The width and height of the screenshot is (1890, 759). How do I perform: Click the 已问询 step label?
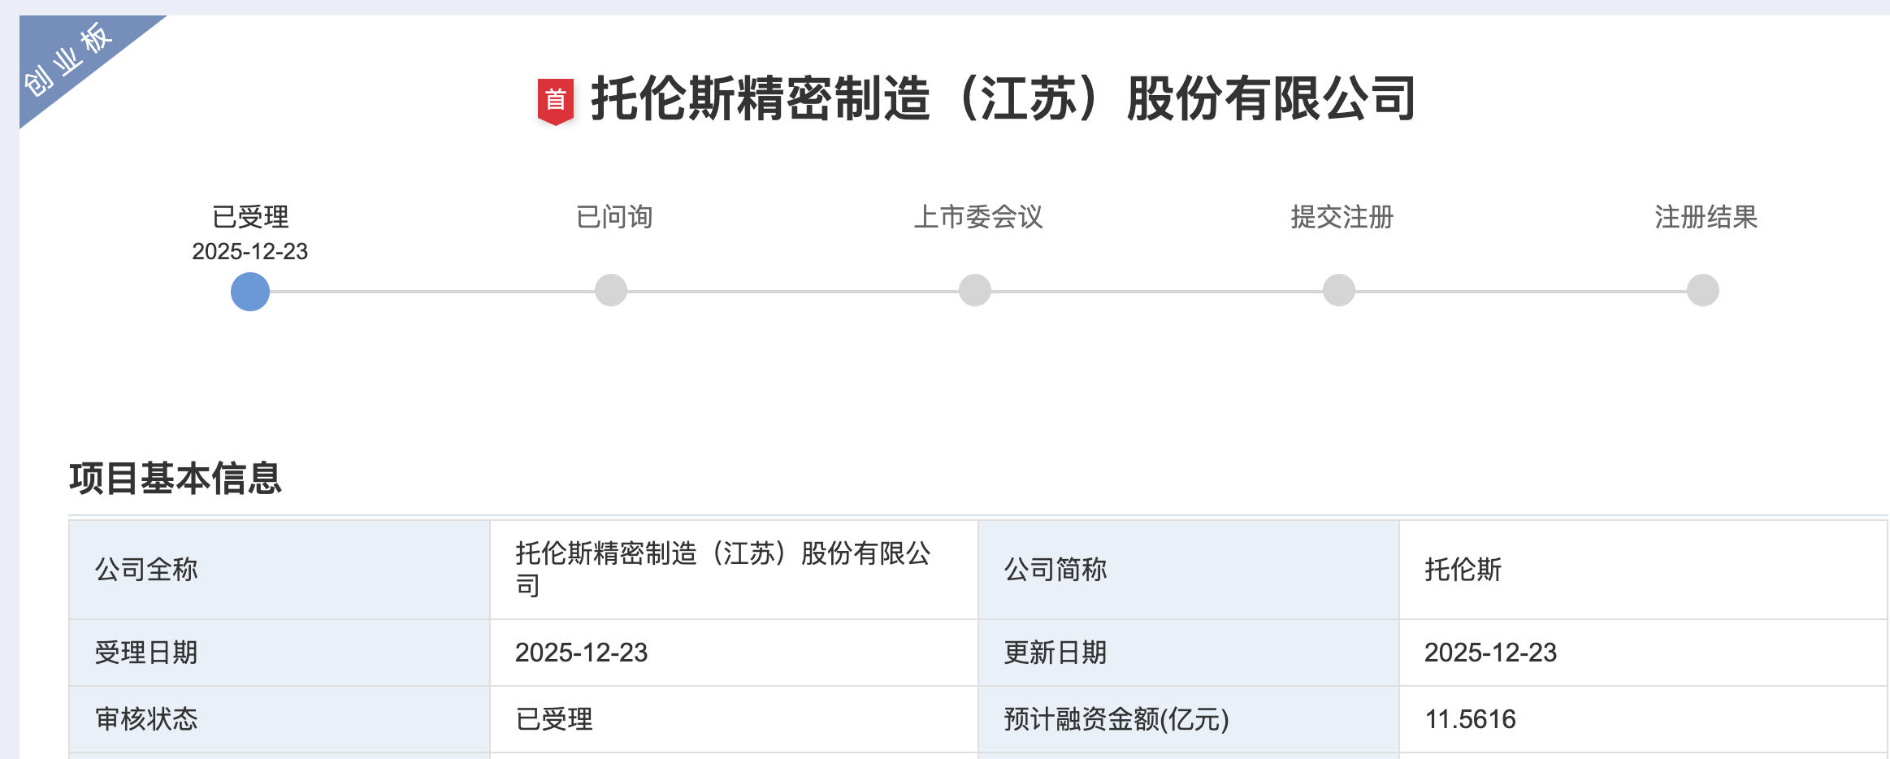tap(614, 217)
